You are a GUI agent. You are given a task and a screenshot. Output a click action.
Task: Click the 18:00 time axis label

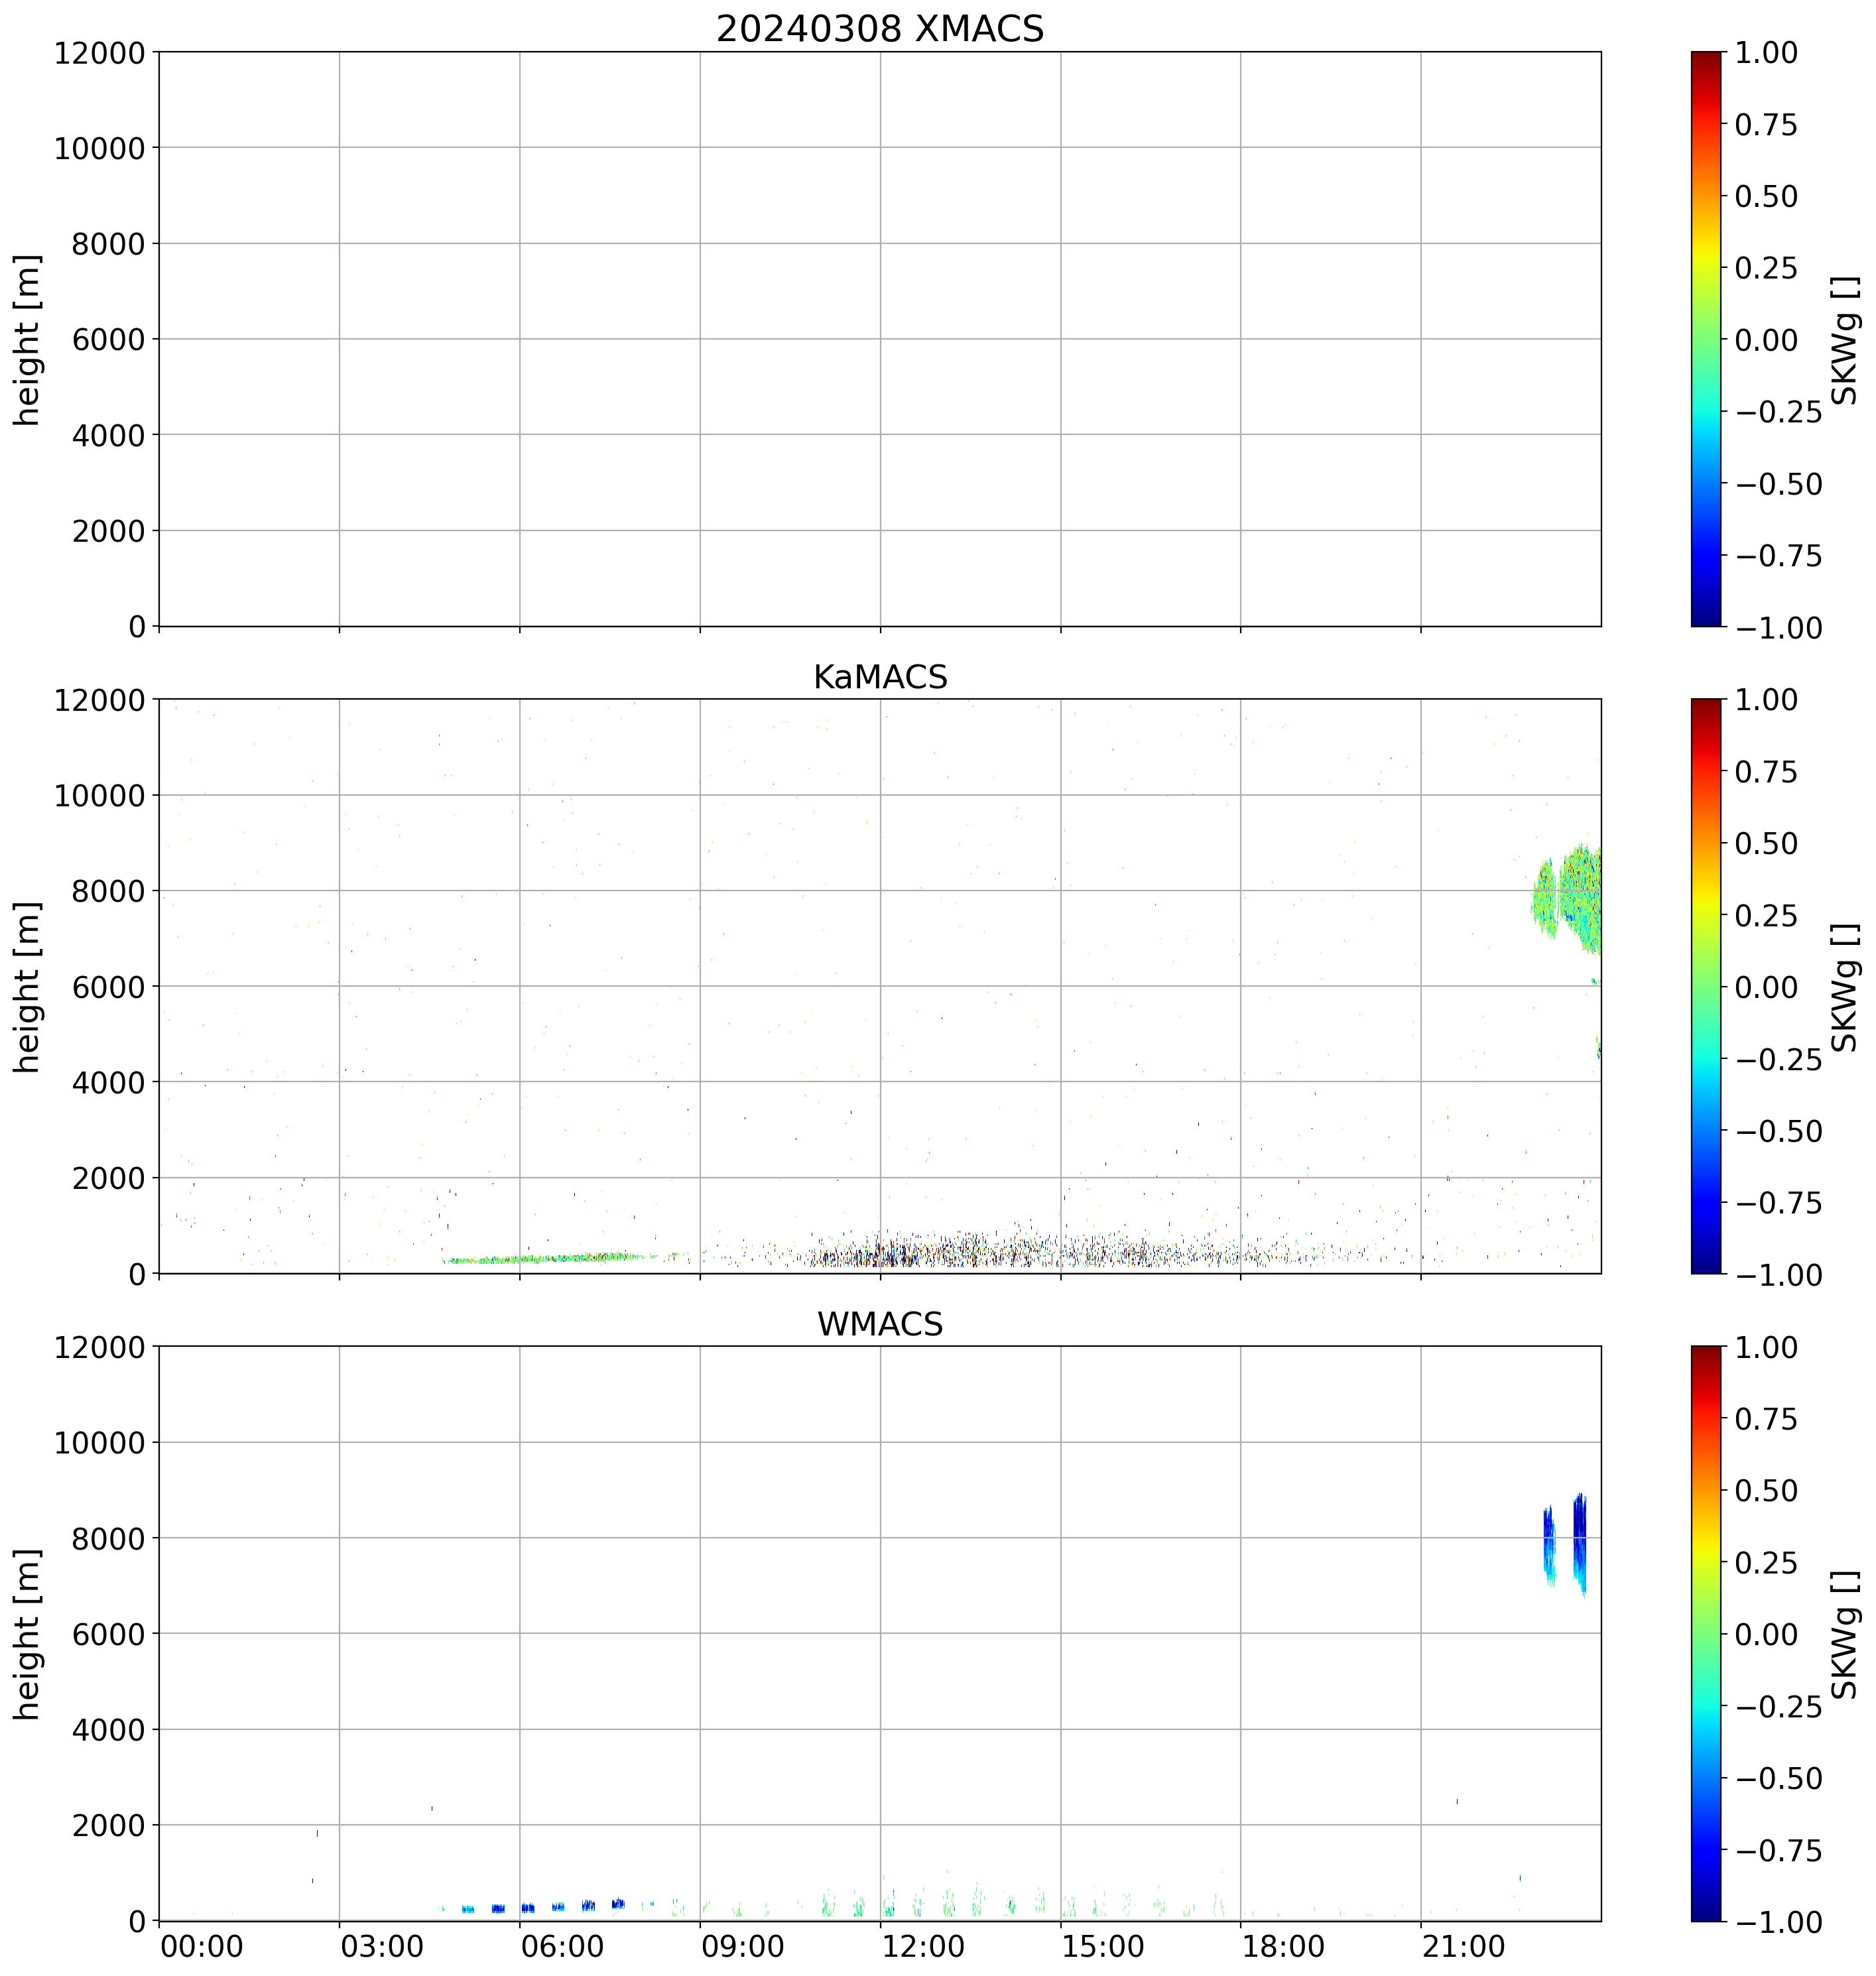coord(1283,1946)
